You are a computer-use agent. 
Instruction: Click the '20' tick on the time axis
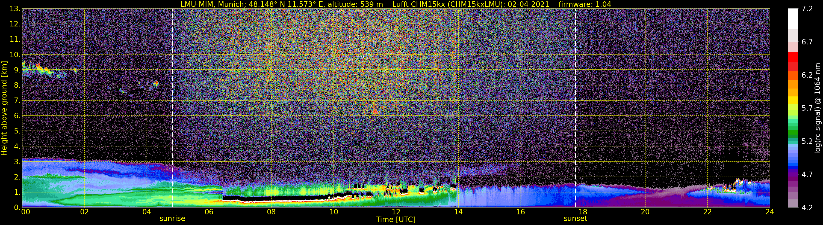click(645, 212)
